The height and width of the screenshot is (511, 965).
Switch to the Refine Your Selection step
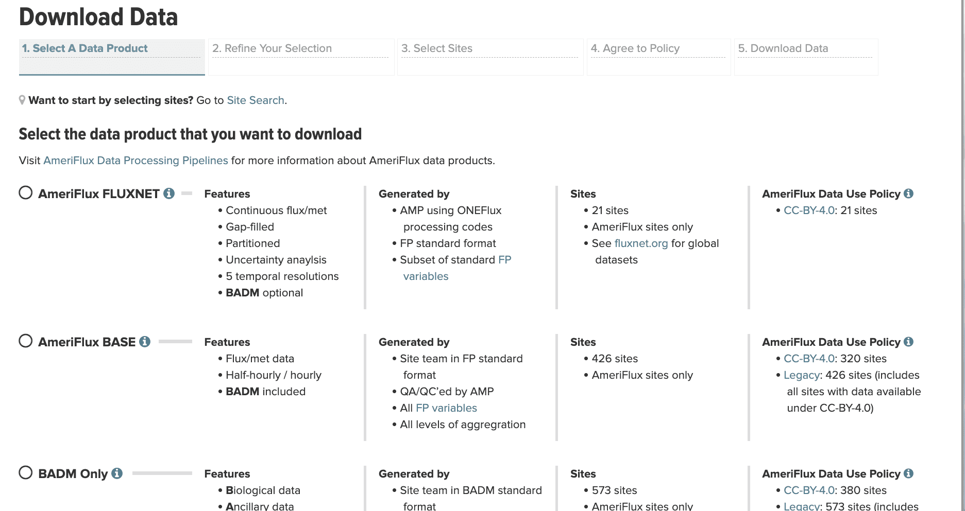pos(273,48)
